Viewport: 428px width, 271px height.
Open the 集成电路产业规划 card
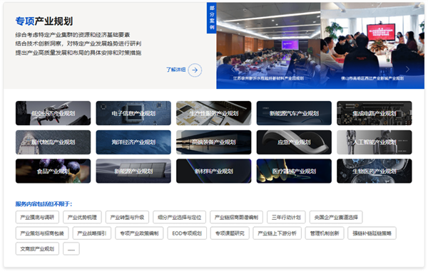click(374, 113)
